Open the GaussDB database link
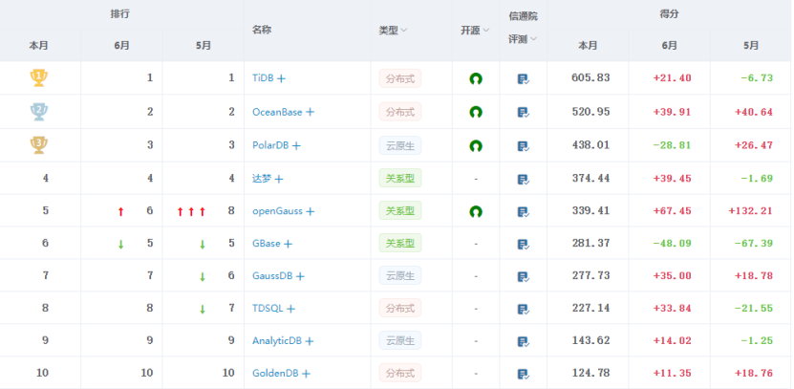 click(272, 276)
